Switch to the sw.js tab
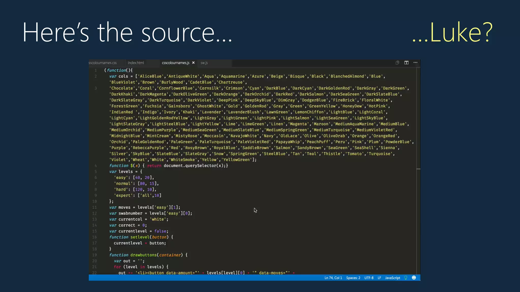 [x=204, y=63]
